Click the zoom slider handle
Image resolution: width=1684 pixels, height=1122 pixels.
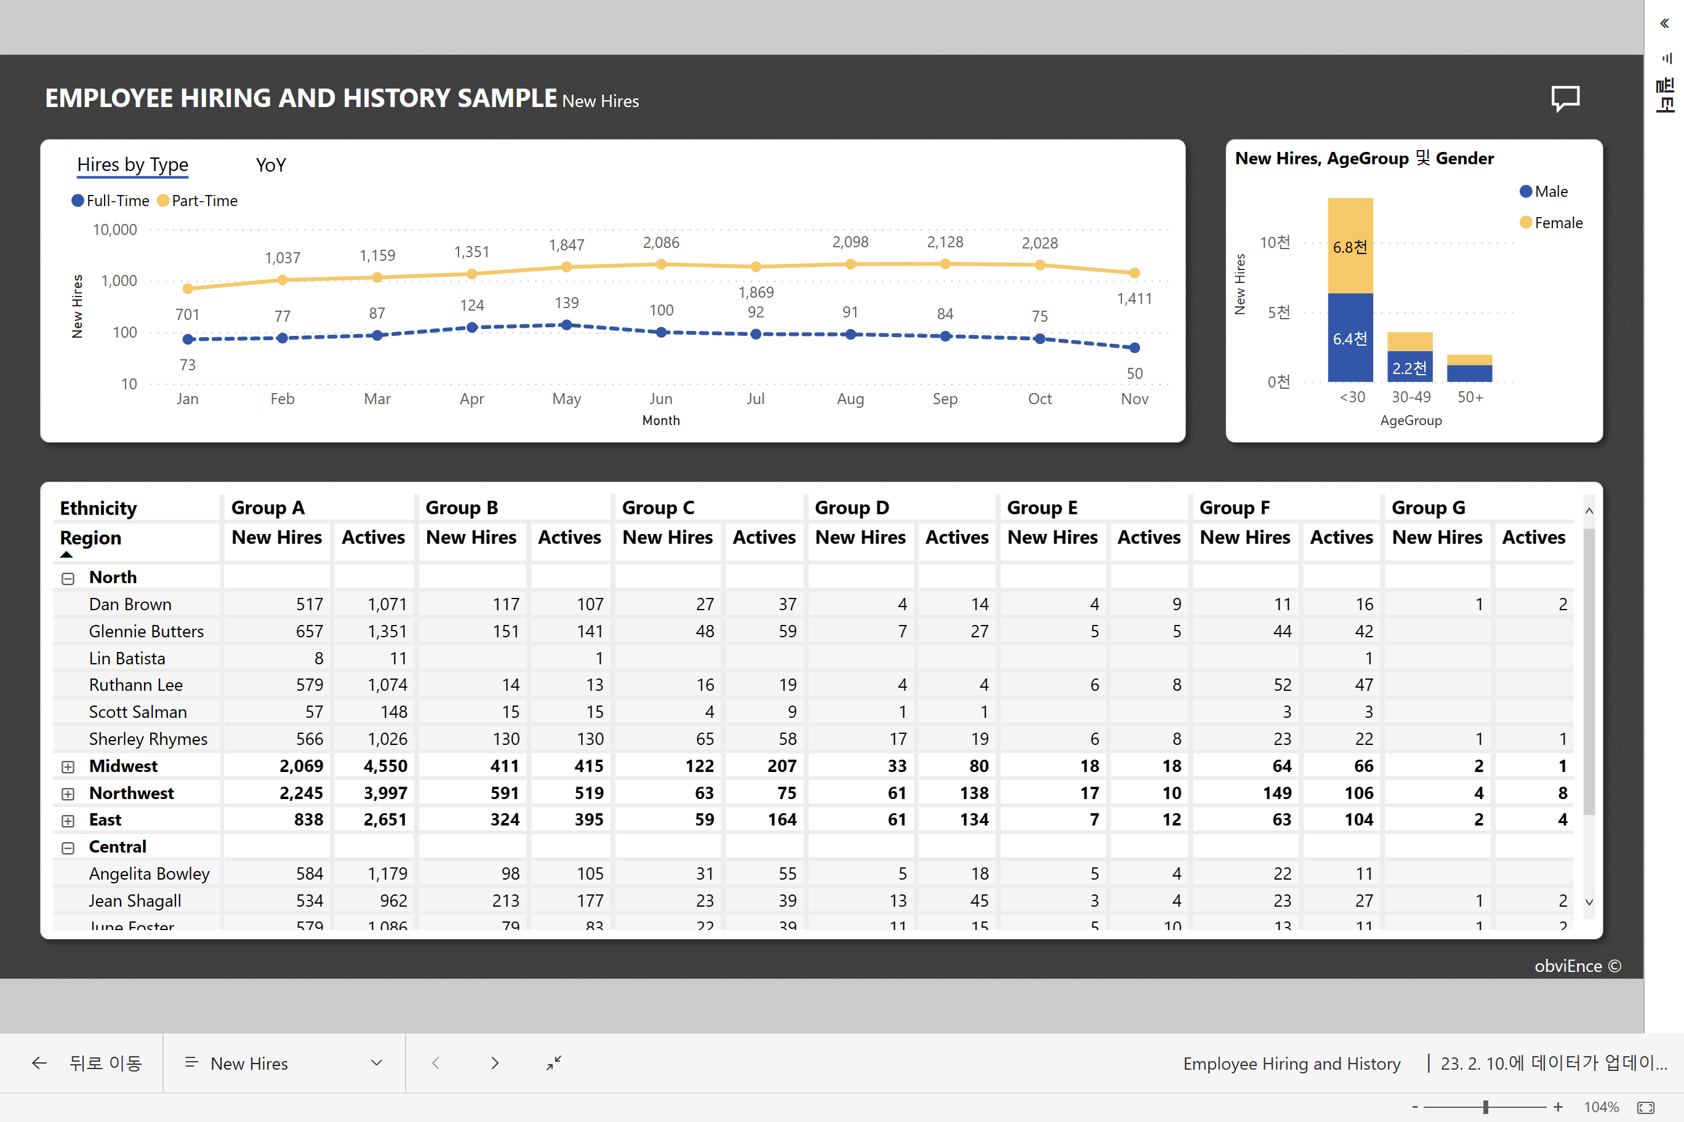pos(1486,1107)
